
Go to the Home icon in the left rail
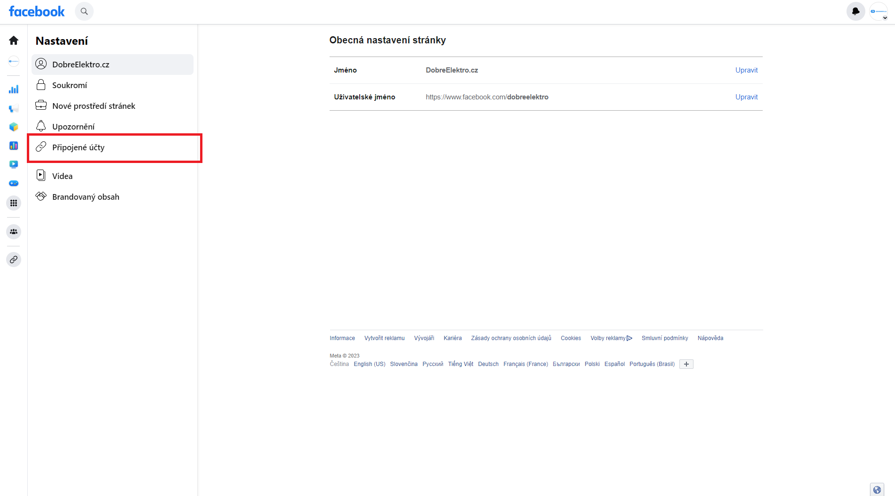click(x=14, y=41)
